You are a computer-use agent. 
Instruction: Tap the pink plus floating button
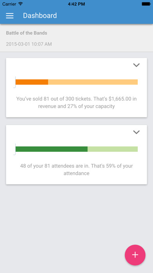pyautogui.click(x=135, y=255)
